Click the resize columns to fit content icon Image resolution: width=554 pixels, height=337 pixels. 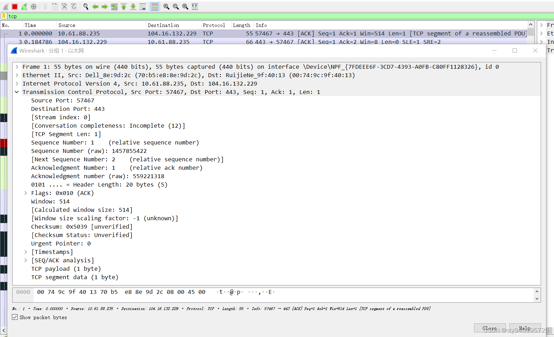pos(195,7)
